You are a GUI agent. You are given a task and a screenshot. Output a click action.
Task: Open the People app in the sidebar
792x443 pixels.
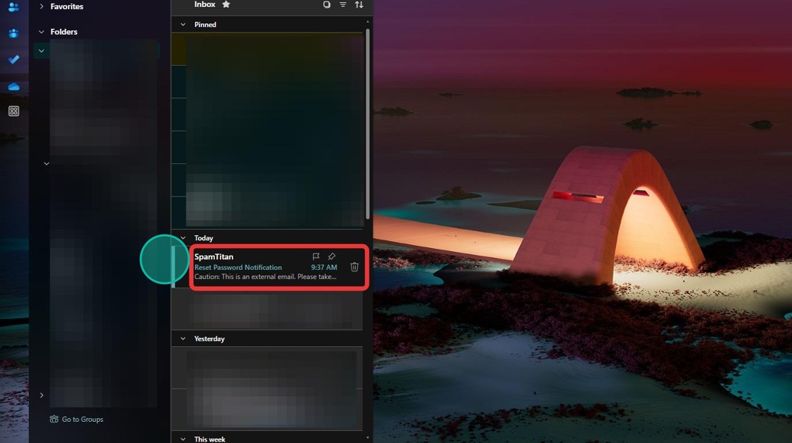pyautogui.click(x=13, y=7)
